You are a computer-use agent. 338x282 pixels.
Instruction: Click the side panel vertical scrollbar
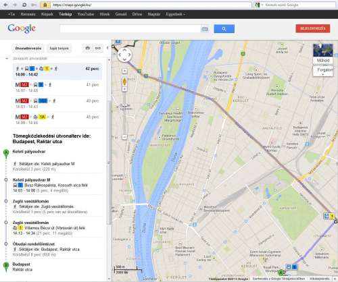[110, 162]
